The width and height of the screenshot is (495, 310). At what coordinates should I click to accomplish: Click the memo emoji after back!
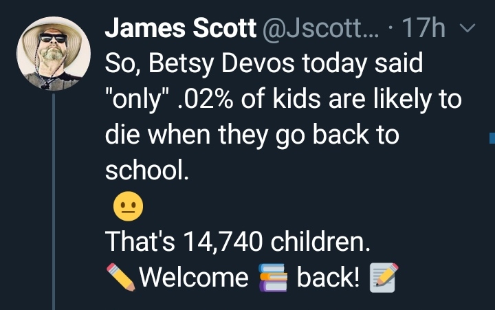pyautogui.click(x=384, y=277)
